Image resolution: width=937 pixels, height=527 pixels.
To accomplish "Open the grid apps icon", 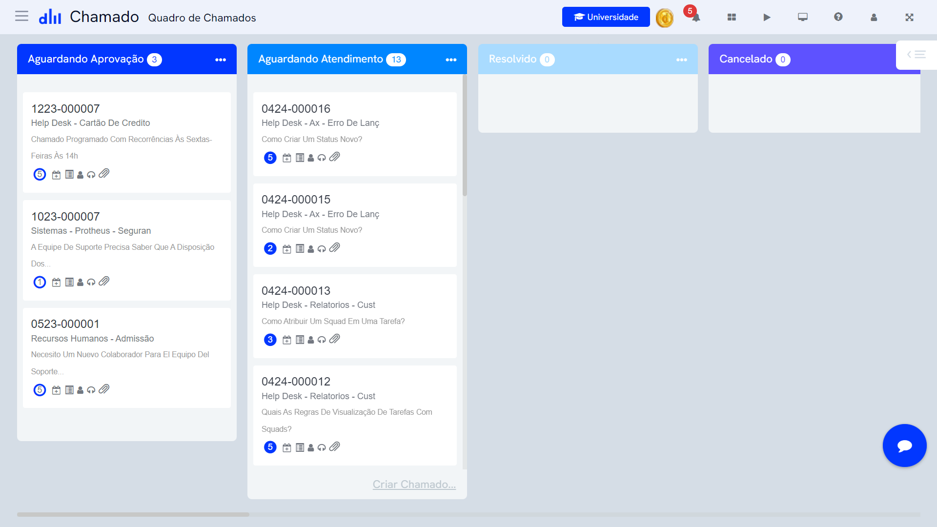I will pos(731,17).
